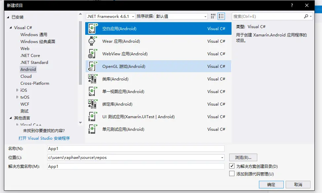Click the 浏览(B)... button
Image resolution: width=322 pixels, height=193 pixels.
[x=243, y=157]
